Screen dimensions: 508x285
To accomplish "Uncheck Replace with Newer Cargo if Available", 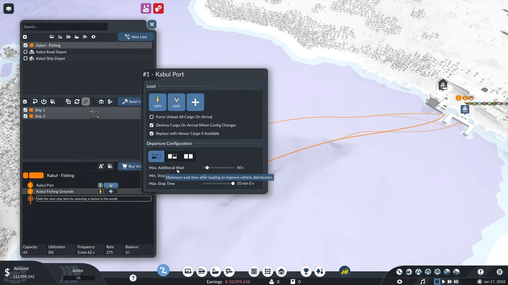I will (x=151, y=133).
